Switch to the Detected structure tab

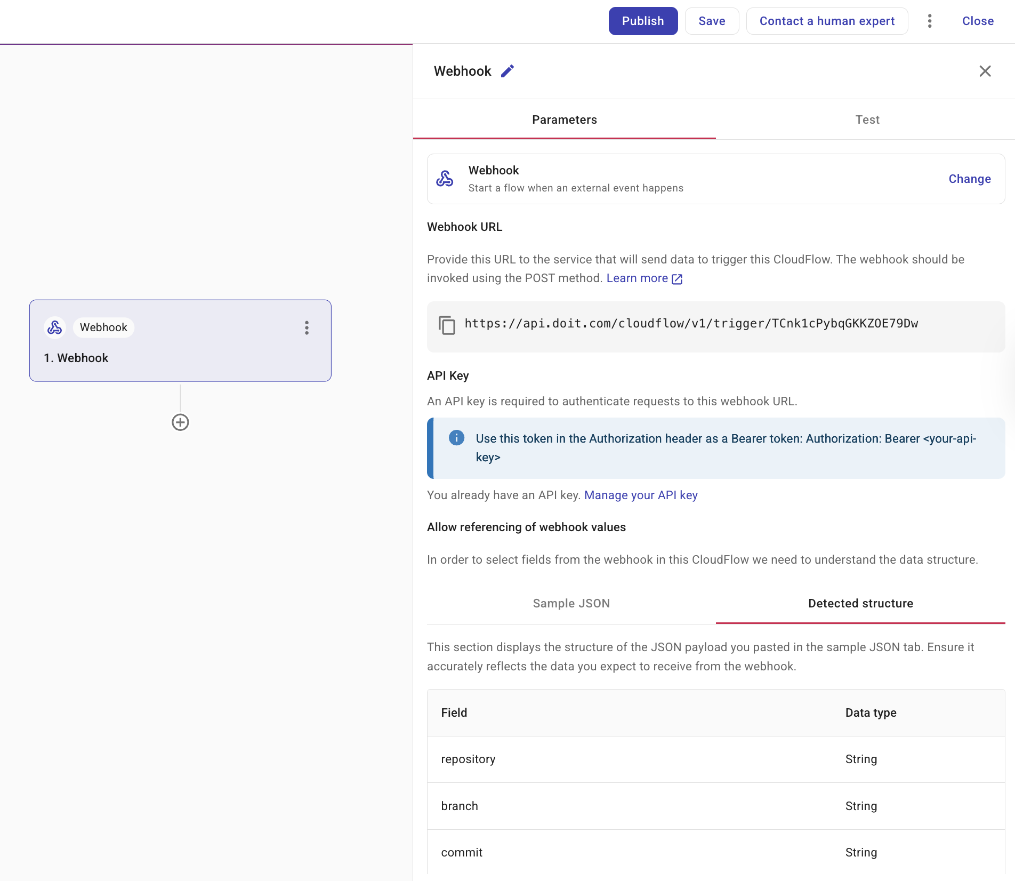pyautogui.click(x=860, y=603)
